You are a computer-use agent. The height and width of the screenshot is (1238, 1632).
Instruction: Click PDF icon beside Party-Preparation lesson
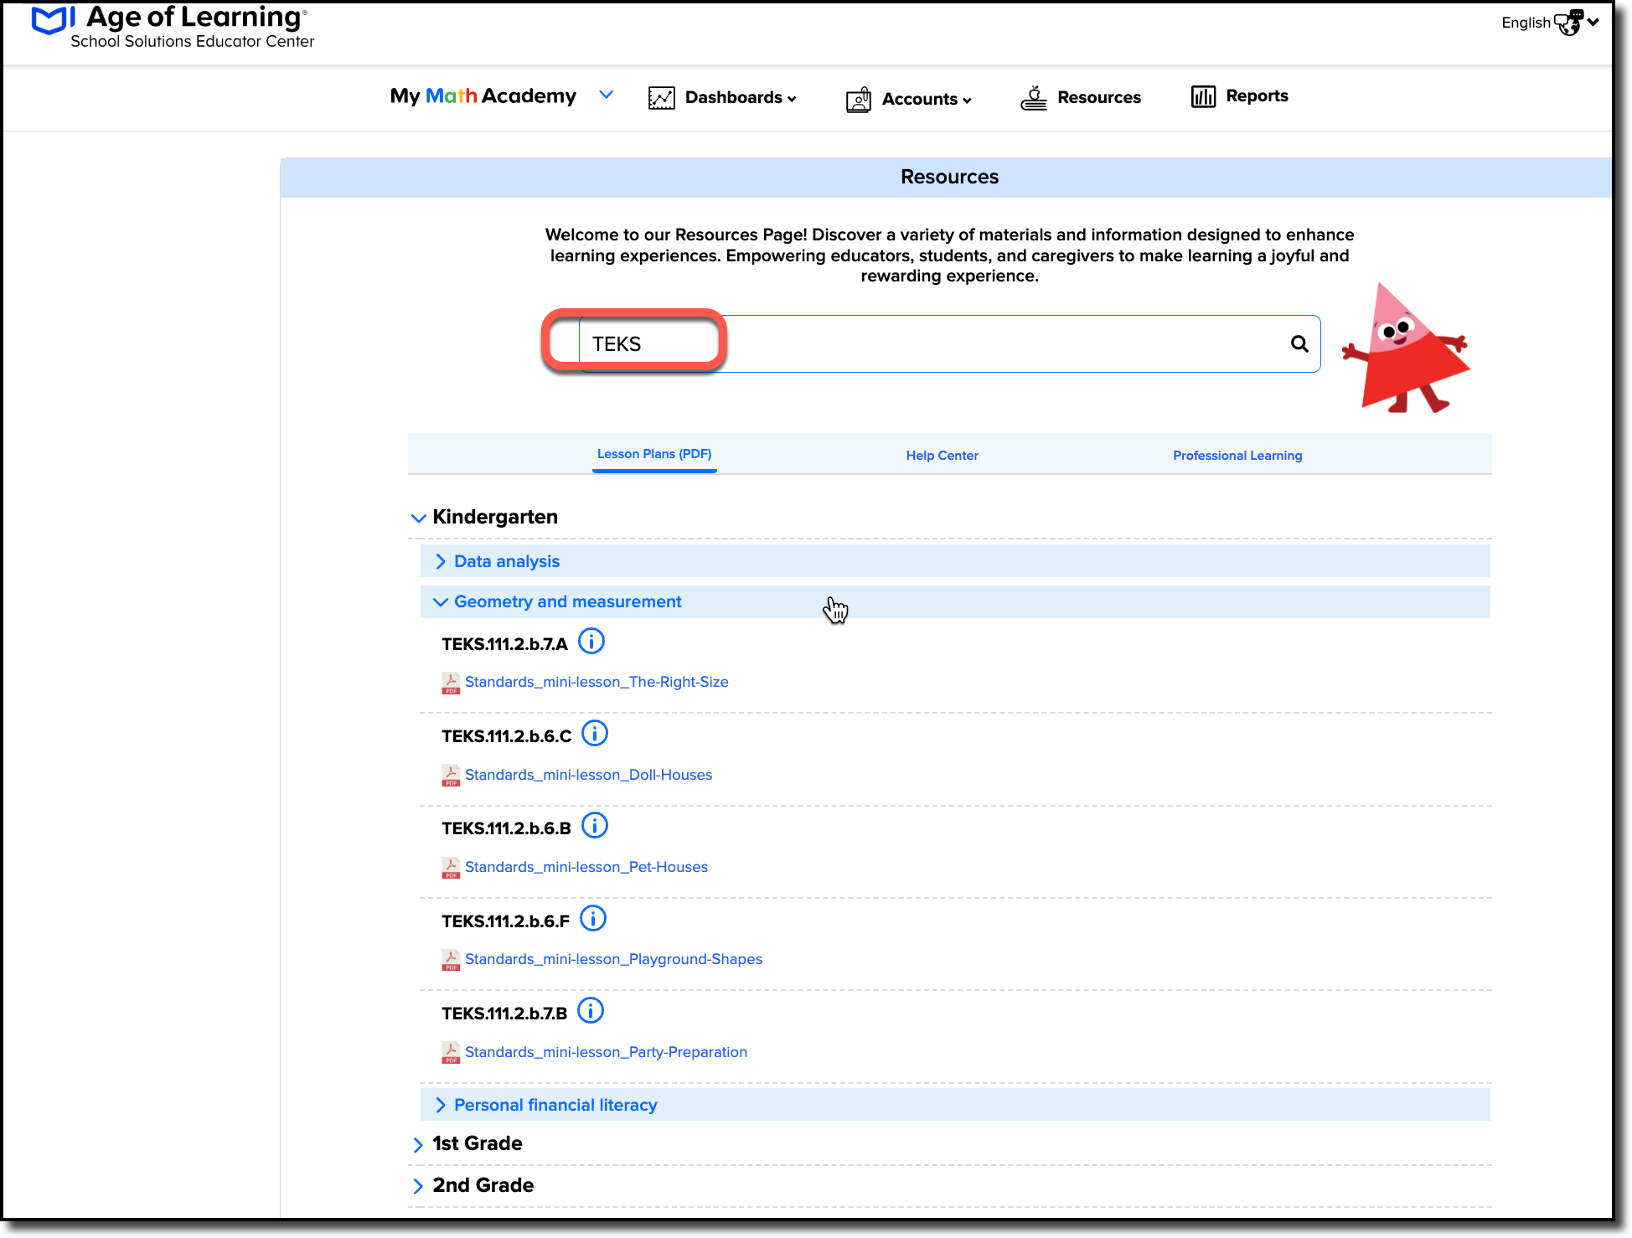point(451,1053)
